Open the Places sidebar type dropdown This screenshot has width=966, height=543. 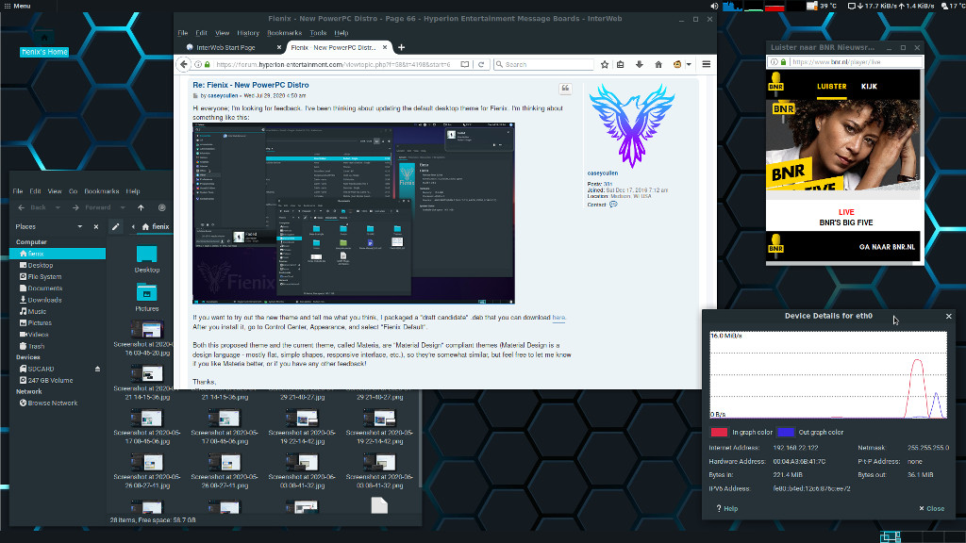coord(79,226)
